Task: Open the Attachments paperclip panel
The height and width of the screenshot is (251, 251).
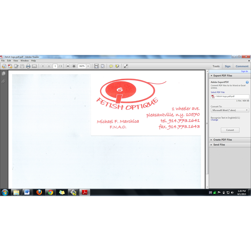Action: pyautogui.click(x=4, y=81)
